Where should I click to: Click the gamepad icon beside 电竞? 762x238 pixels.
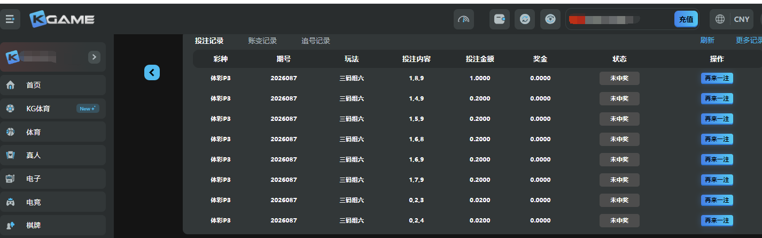(x=10, y=202)
